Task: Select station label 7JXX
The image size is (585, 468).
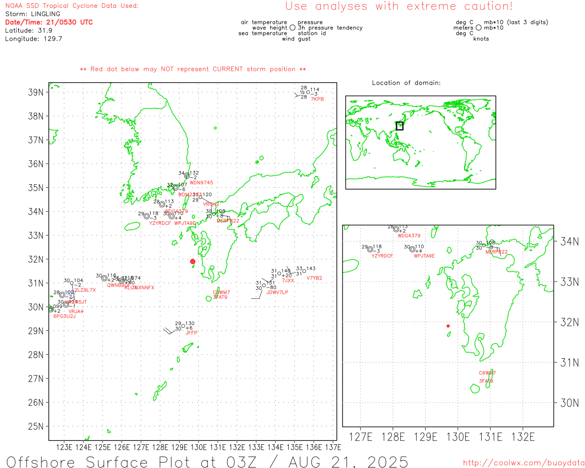Action: click(x=288, y=281)
